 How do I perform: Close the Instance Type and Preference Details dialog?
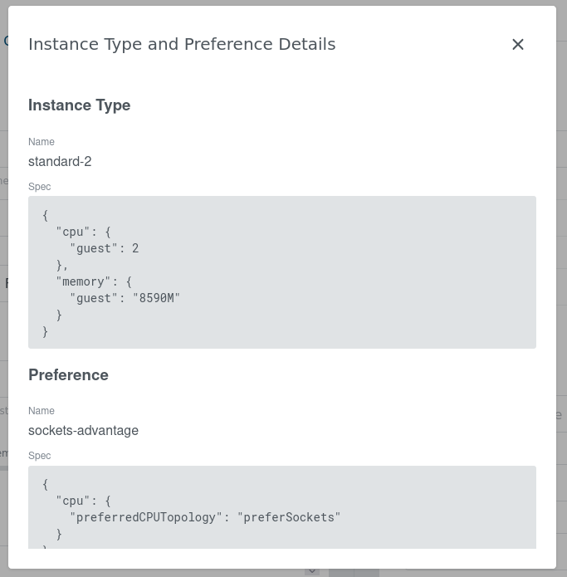(x=518, y=44)
